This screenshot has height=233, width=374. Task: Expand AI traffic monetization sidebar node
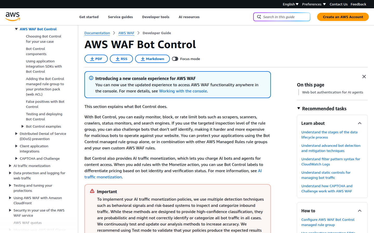[10, 166]
